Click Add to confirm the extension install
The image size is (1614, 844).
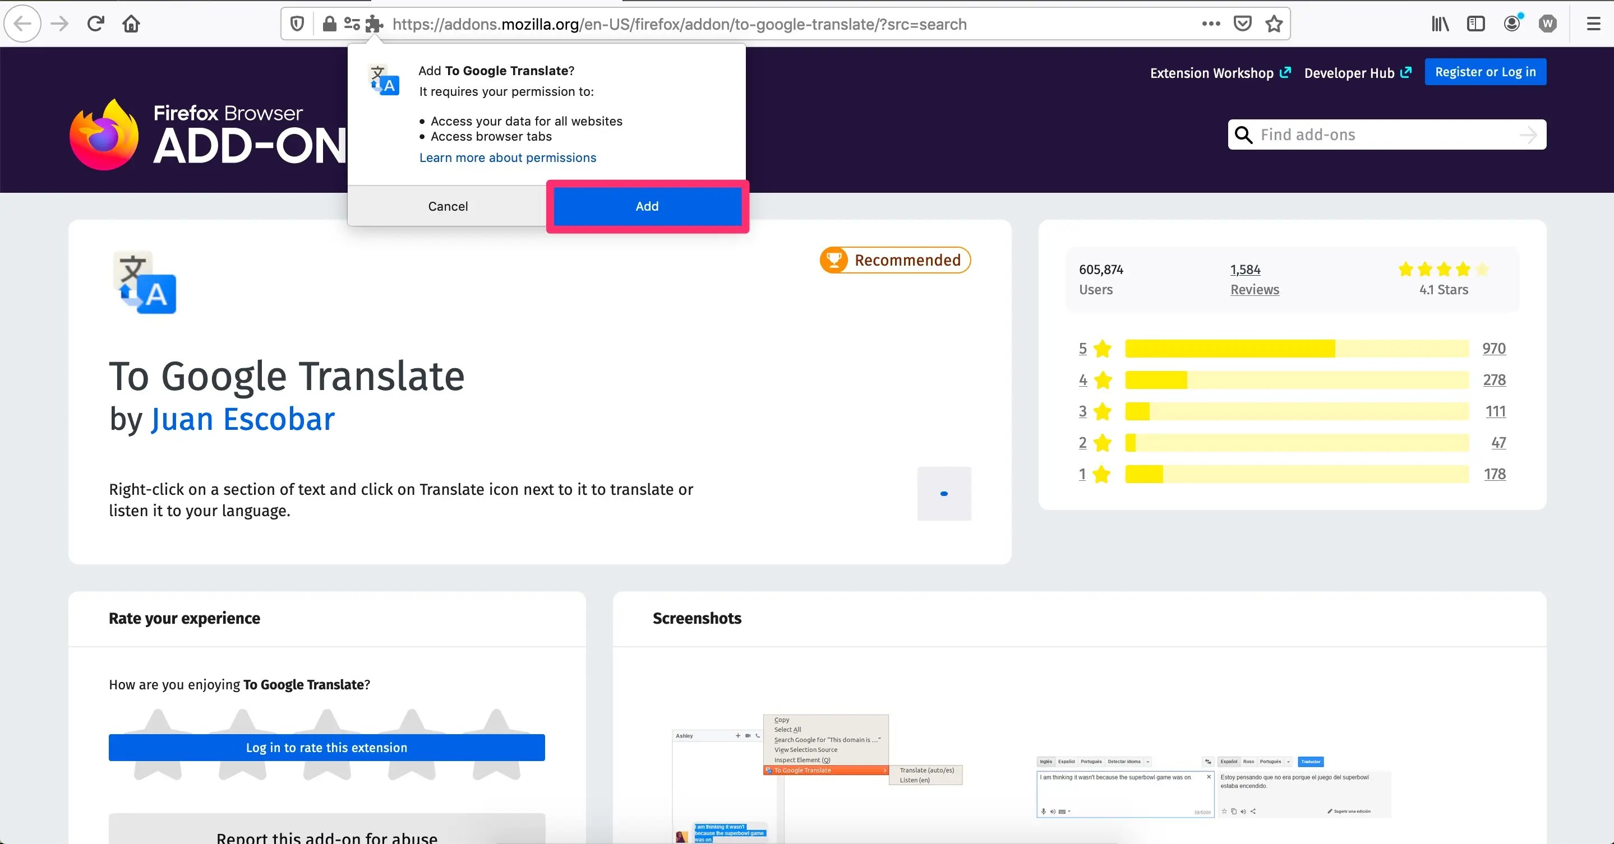647,206
